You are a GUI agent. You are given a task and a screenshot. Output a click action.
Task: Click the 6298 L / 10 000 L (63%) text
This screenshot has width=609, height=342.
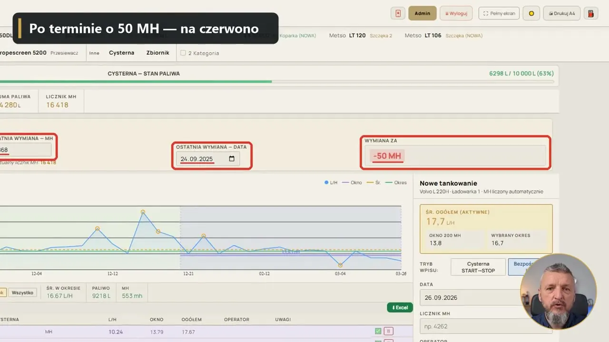521,74
